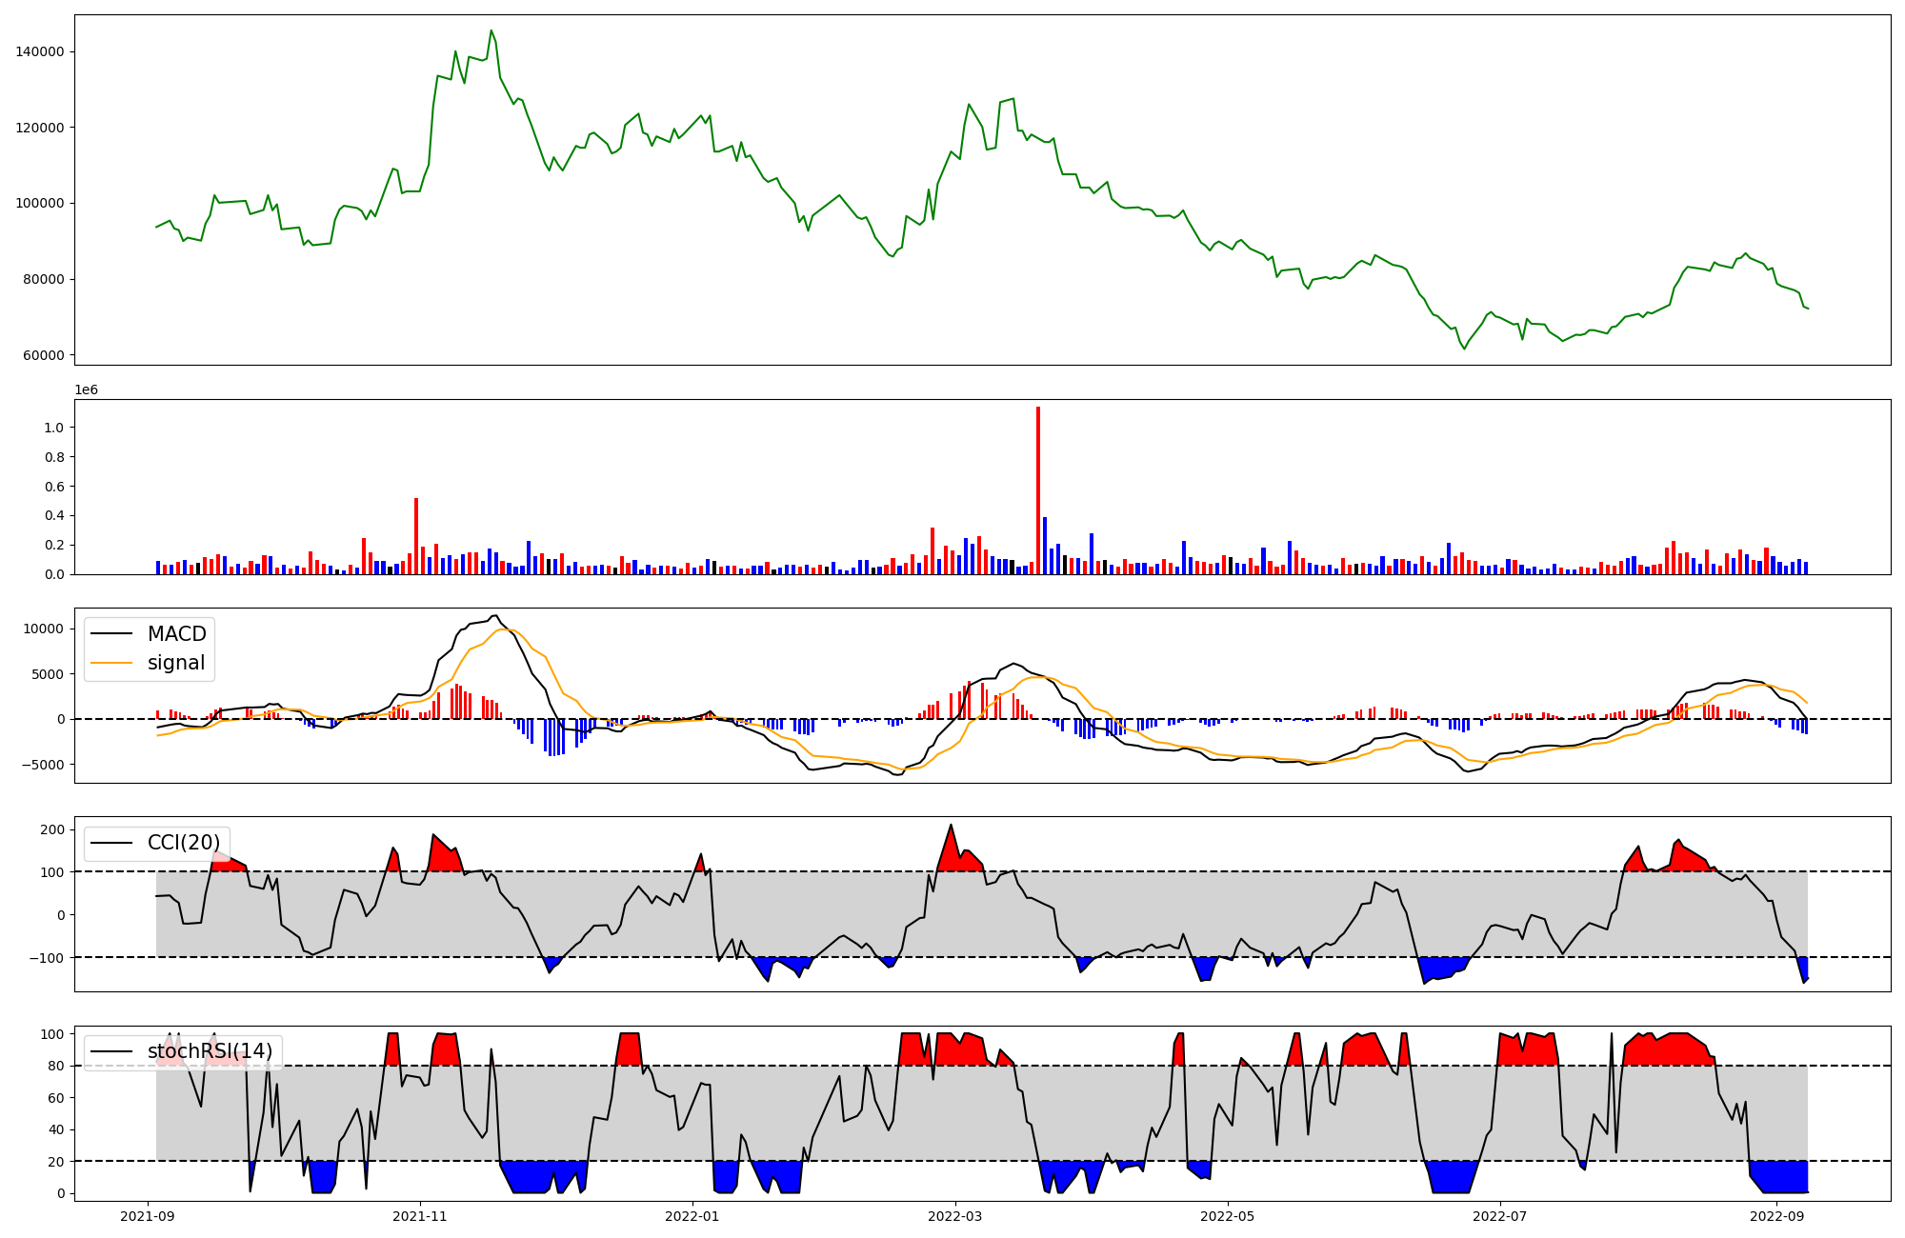
Task: Click the 2022-07 date tick label
Action: coord(1500,1216)
